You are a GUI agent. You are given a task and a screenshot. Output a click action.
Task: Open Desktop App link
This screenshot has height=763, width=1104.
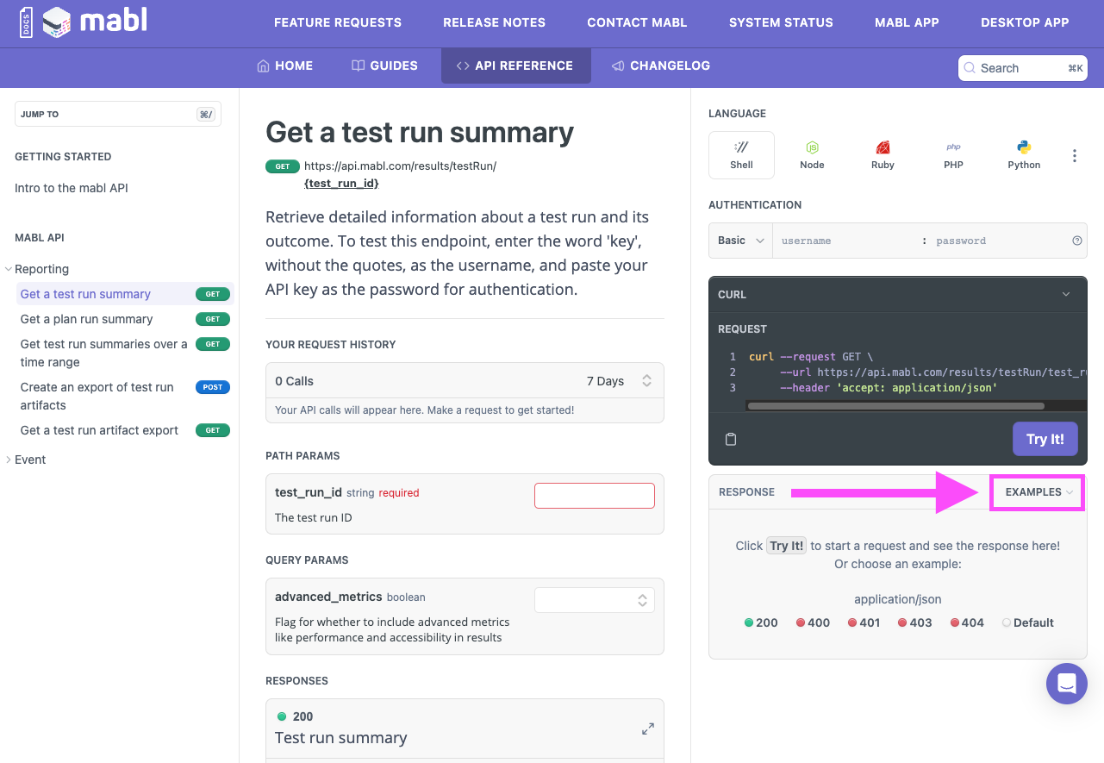(x=1025, y=22)
